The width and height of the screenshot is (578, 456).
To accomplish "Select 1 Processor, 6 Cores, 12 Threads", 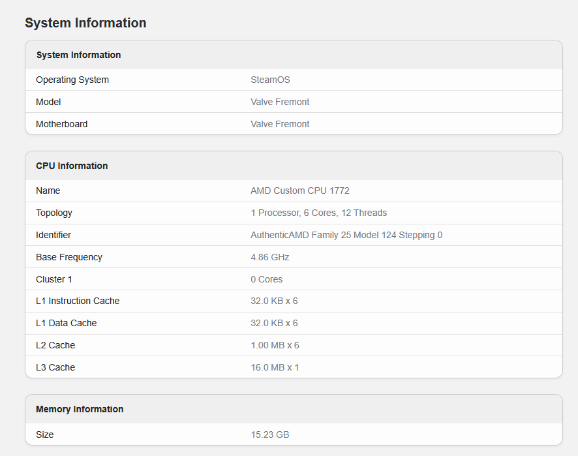I will [x=319, y=213].
